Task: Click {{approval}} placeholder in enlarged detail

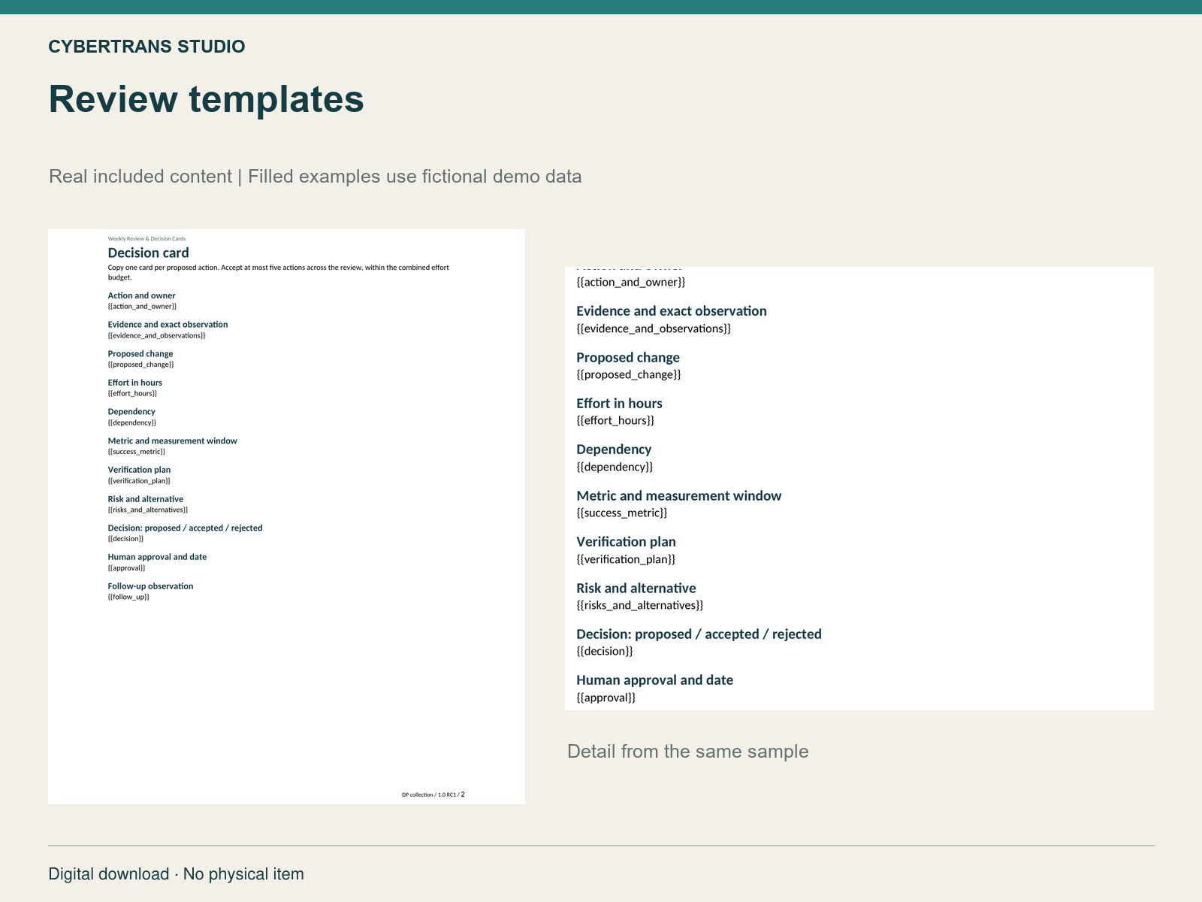Action: coord(606,698)
